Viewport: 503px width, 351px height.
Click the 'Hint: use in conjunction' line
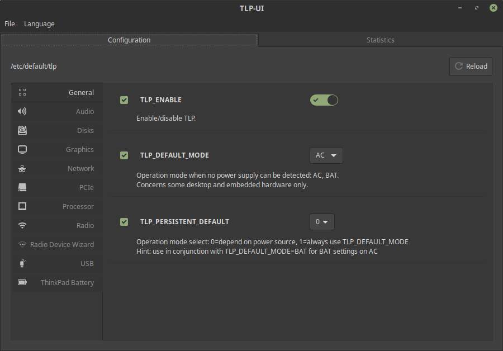click(257, 251)
